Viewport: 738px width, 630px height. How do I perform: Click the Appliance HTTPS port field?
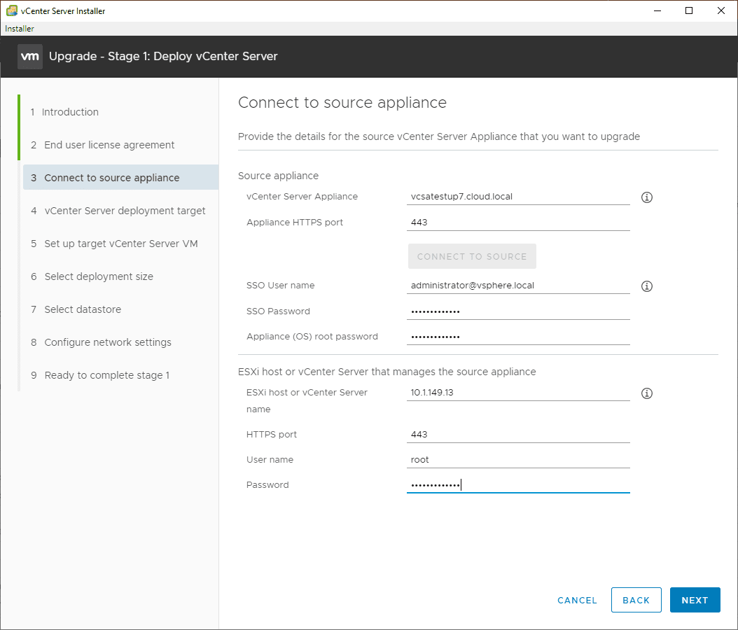click(518, 223)
